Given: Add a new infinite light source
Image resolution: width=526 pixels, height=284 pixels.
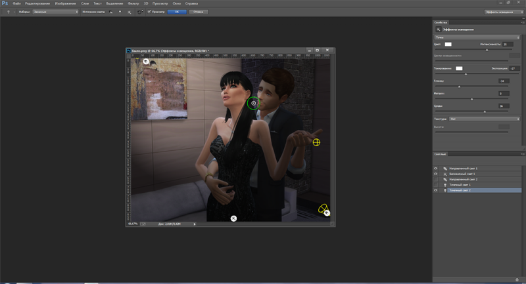Looking at the screenshot, I should click(129, 12).
